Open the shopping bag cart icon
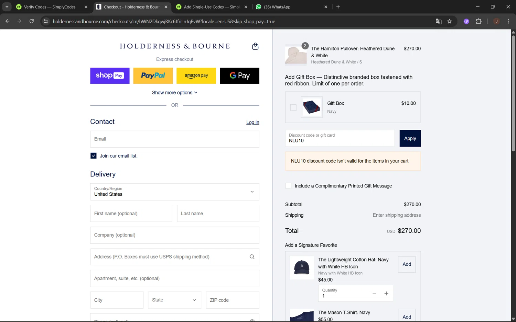The image size is (516, 322). (255, 46)
